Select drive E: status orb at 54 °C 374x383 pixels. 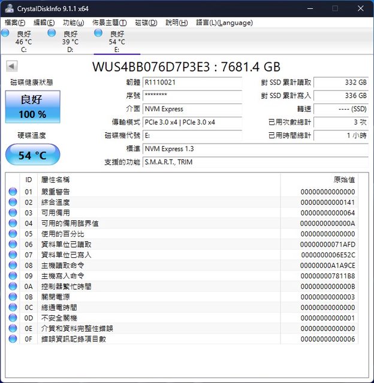click(x=99, y=34)
